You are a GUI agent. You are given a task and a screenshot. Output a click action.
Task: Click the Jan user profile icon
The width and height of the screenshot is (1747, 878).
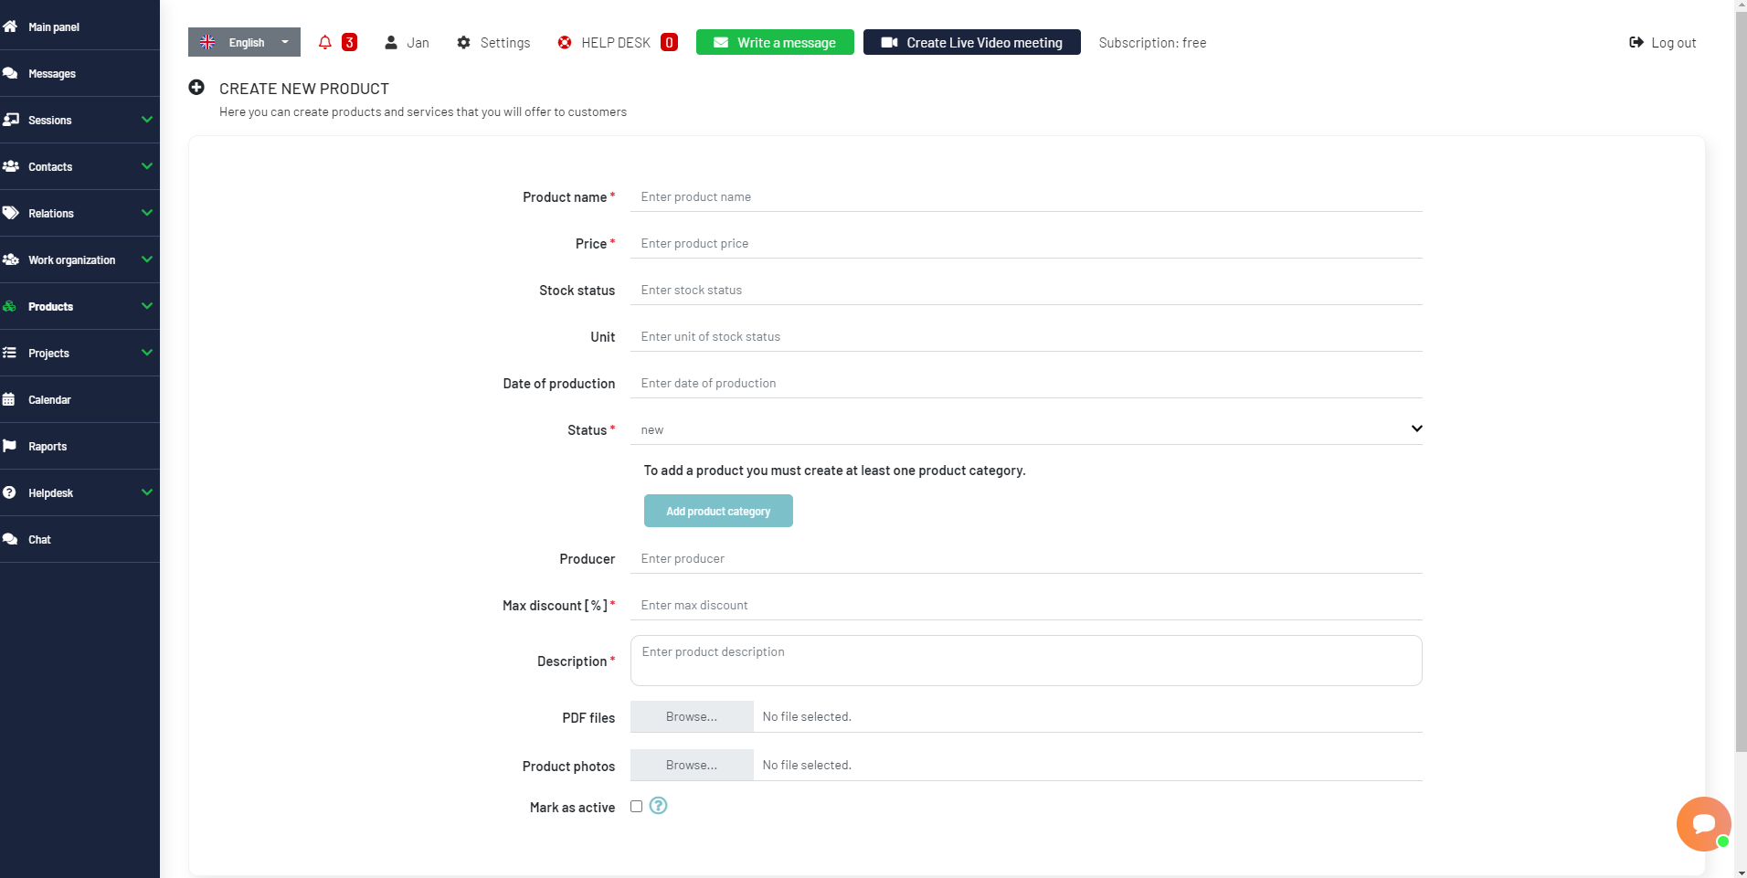point(393,42)
